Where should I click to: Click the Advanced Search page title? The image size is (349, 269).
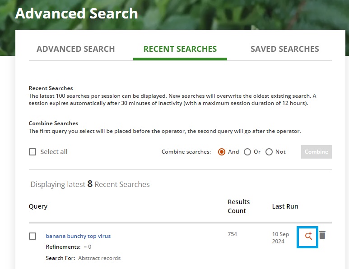click(77, 13)
